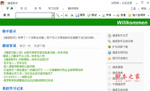The image size is (150, 91).
Task: Click green download arrow beside 扩充词库下载
Action: (x=109, y=47)
